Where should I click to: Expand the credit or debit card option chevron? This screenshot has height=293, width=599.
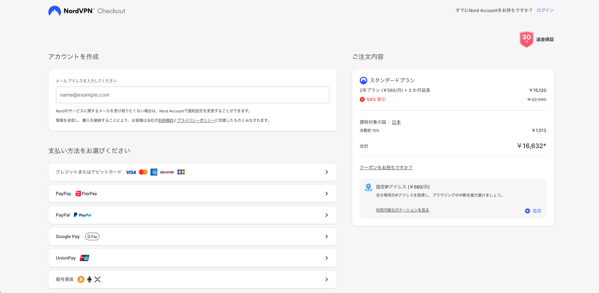(x=327, y=172)
